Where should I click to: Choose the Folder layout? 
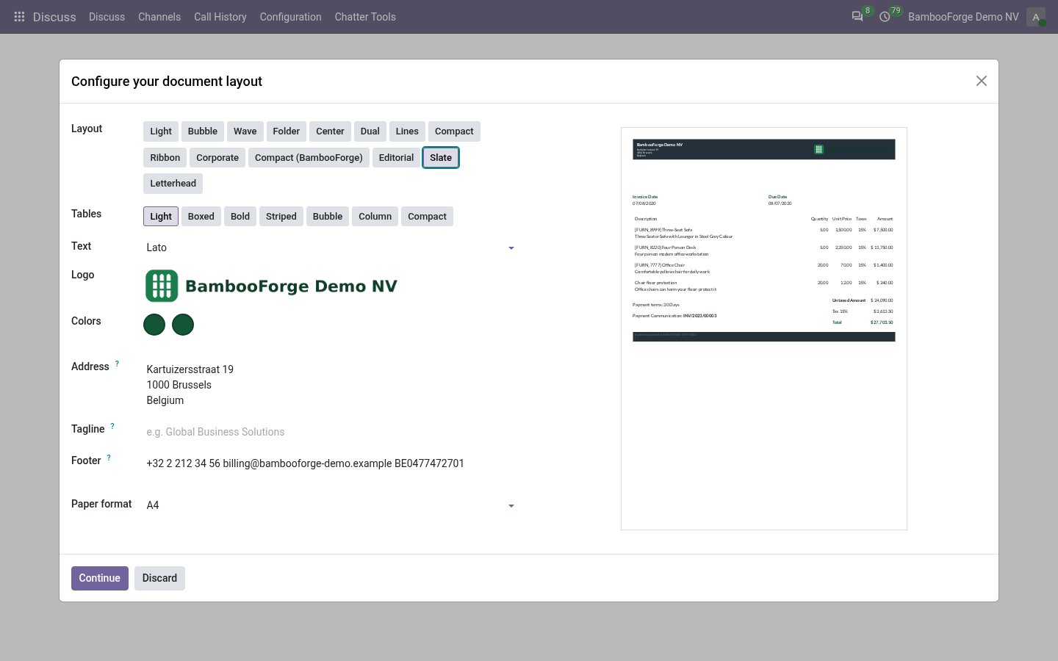(287, 131)
